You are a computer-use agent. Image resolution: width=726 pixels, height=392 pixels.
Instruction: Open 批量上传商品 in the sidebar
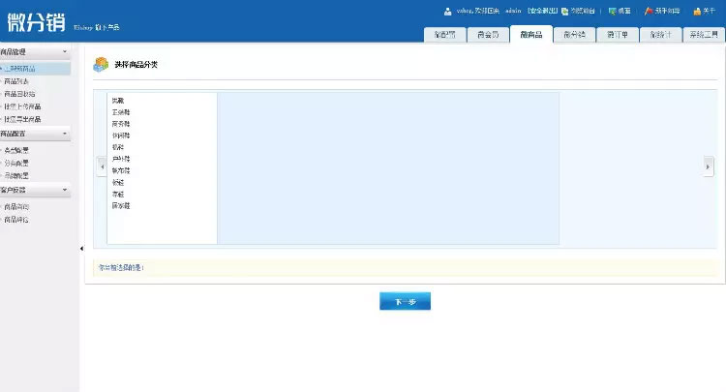[x=22, y=106]
